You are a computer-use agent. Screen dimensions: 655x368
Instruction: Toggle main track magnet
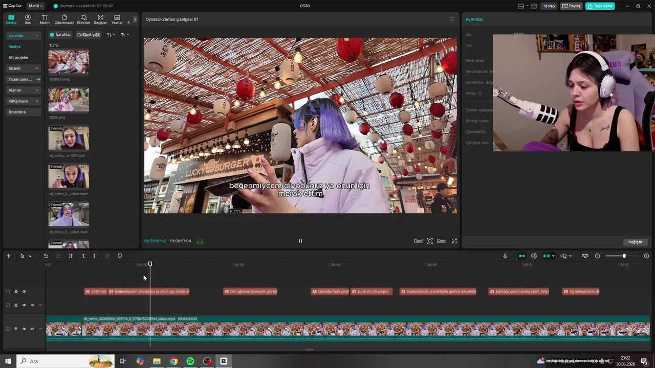click(x=522, y=256)
